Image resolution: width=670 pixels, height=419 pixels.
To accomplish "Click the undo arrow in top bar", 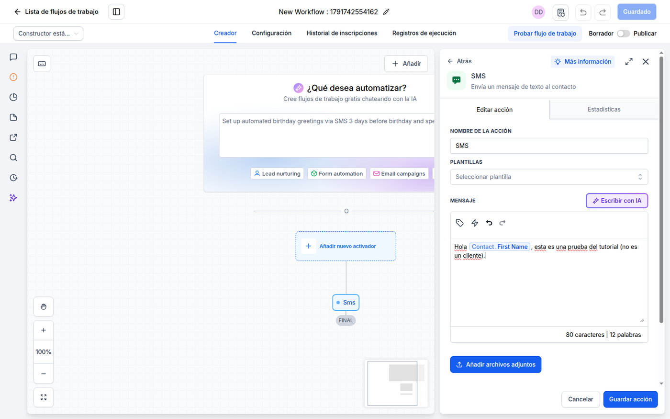I will click(583, 12).
